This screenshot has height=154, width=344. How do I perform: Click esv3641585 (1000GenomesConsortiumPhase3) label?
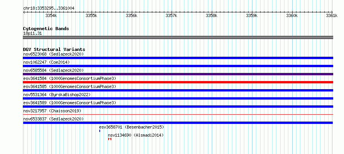coord(70,86)
